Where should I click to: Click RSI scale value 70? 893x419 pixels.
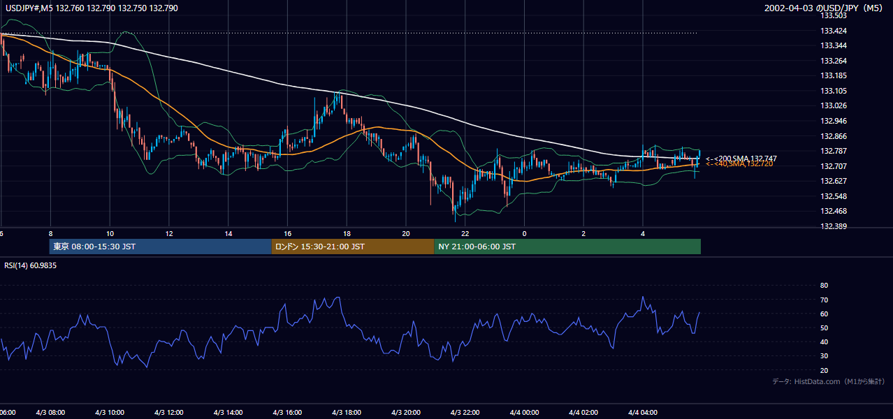click(x=824, y=300)
